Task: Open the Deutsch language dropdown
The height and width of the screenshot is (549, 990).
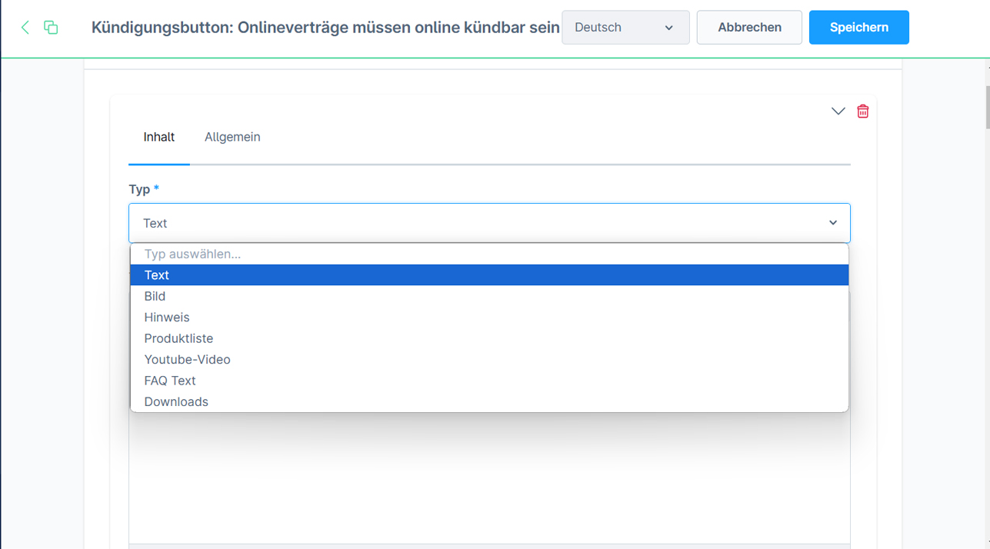Action: (625, 28)
